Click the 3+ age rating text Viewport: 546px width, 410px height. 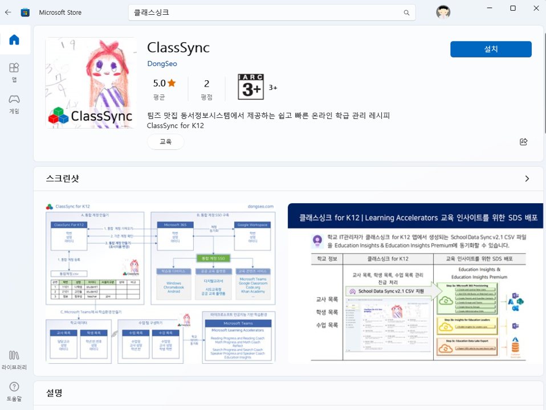[x=273, y=88]
